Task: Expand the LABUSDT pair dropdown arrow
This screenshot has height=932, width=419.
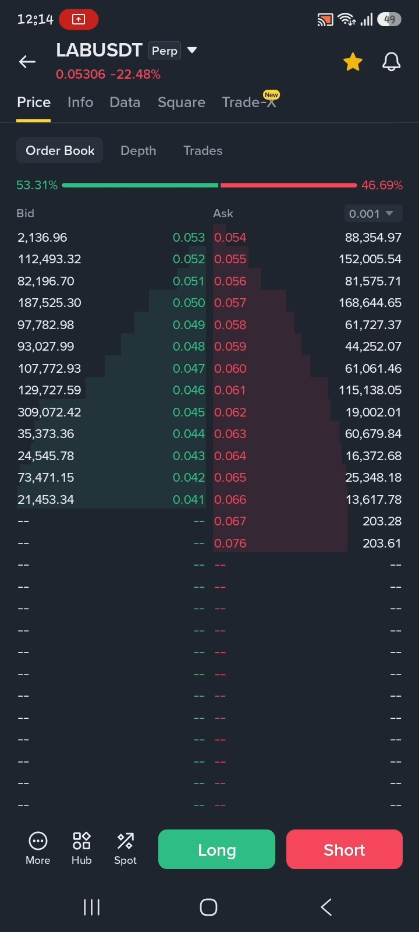Action: coord(192,51)
